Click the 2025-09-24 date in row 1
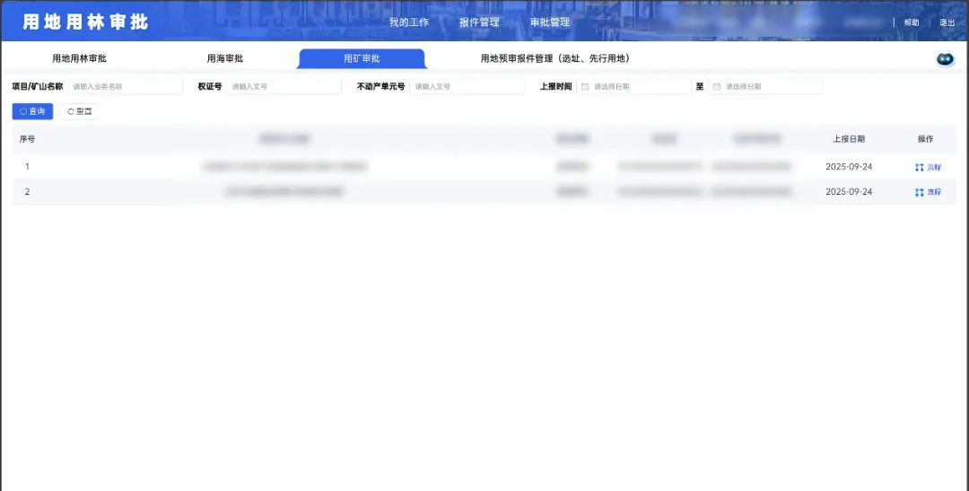Screen dimensions: 969x491 click(x=849, y=167)
